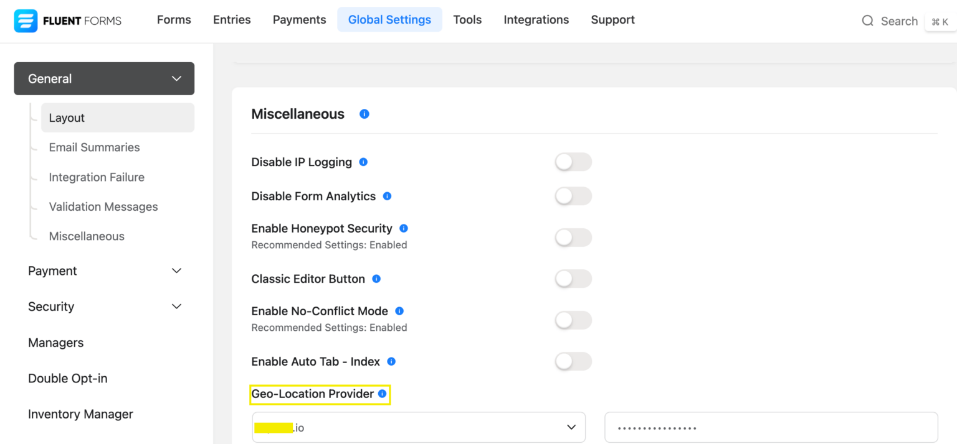Click the info icon beside Enable Auto Tab - Index

click(391, 361)
